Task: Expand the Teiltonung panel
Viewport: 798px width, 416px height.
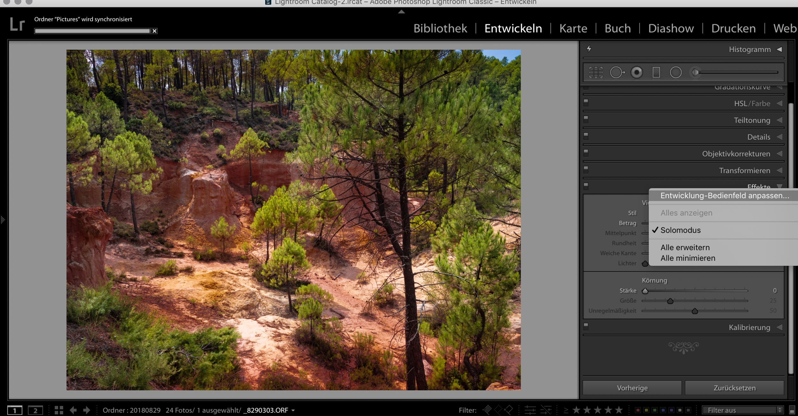Action: [x=779, y=120]
